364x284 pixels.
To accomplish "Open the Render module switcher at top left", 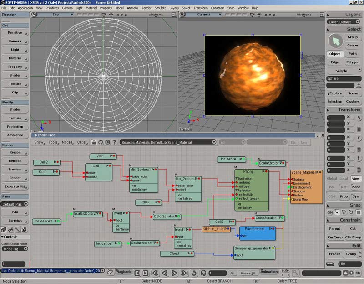I will pyautogui.click(x=15, y=15).
